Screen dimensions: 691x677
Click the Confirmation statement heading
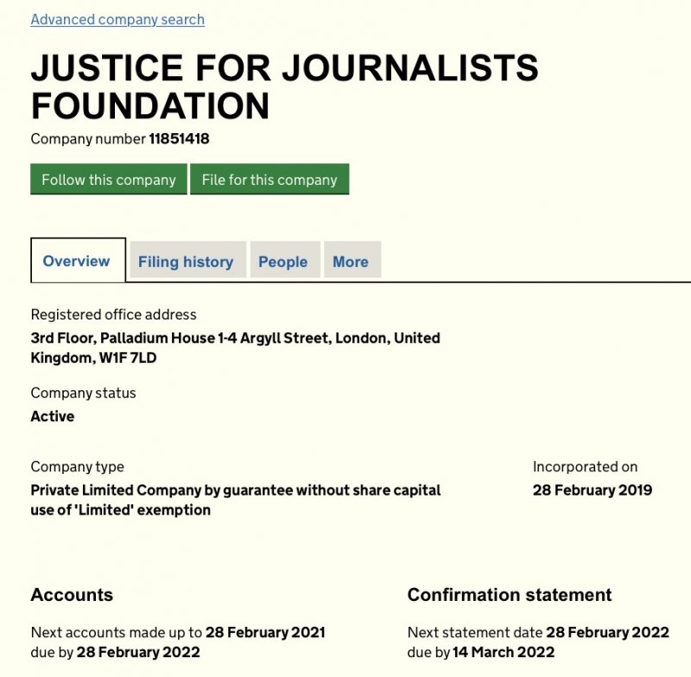(510, 595)
